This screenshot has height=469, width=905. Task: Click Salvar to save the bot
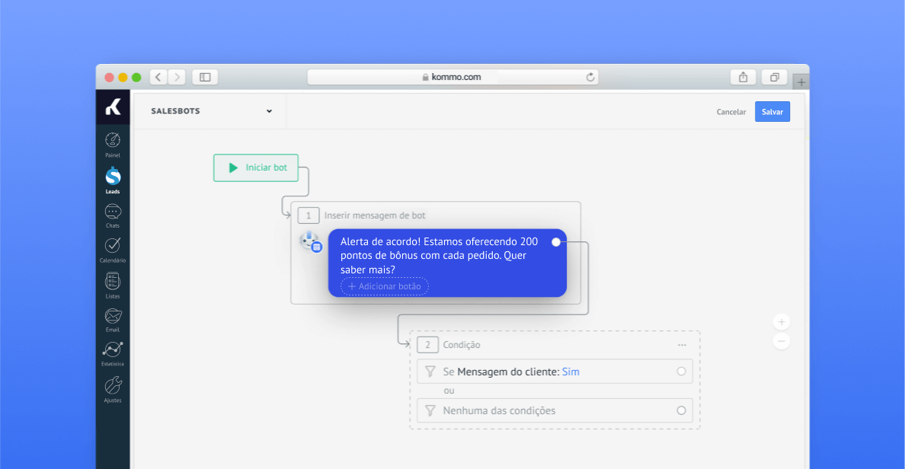[772, 112]
